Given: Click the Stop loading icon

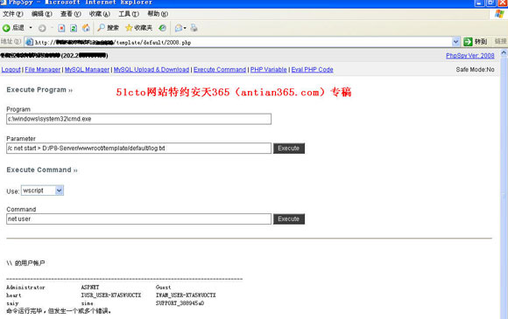Looking at the screenshot, I should point(61,28).
